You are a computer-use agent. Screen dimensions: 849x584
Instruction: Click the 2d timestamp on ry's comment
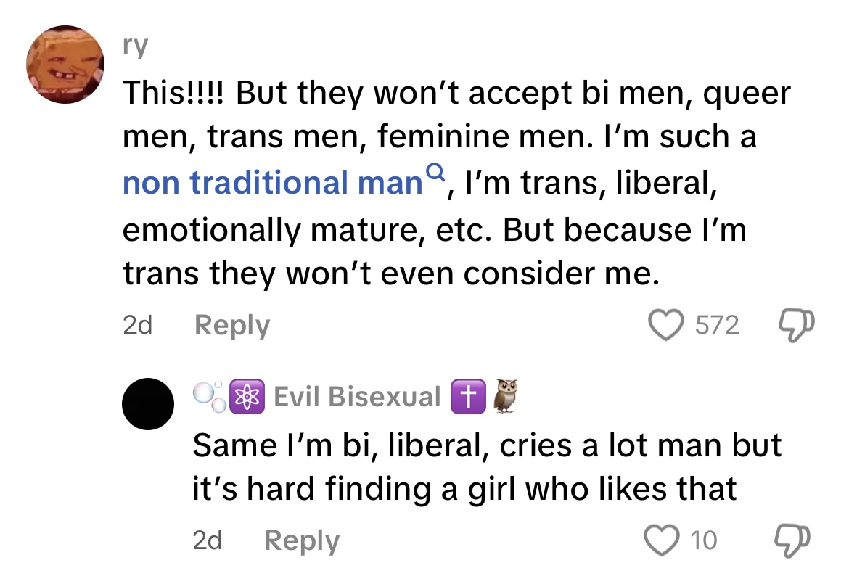(x=138, y=325)
